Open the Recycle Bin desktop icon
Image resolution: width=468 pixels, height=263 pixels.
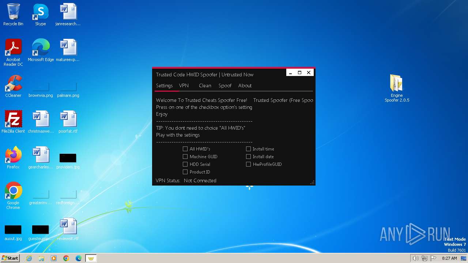click(x=13, y=15)
